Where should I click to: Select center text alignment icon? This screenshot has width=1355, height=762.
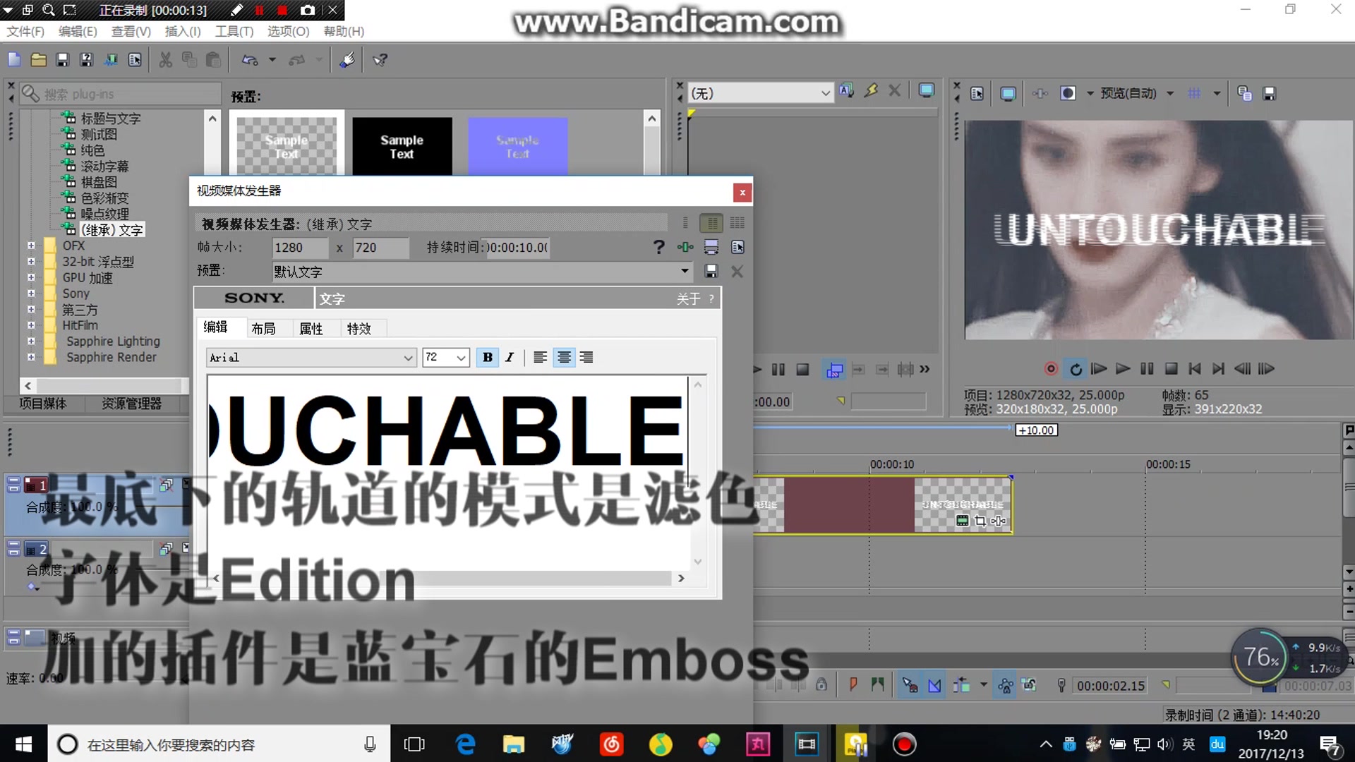564,356
